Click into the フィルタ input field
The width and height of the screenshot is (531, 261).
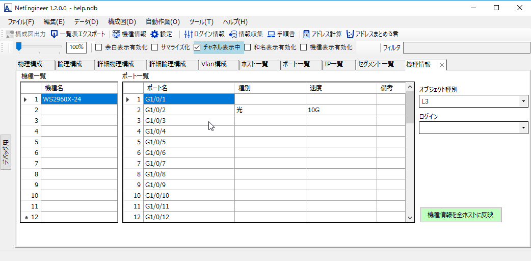click(466, 47)
